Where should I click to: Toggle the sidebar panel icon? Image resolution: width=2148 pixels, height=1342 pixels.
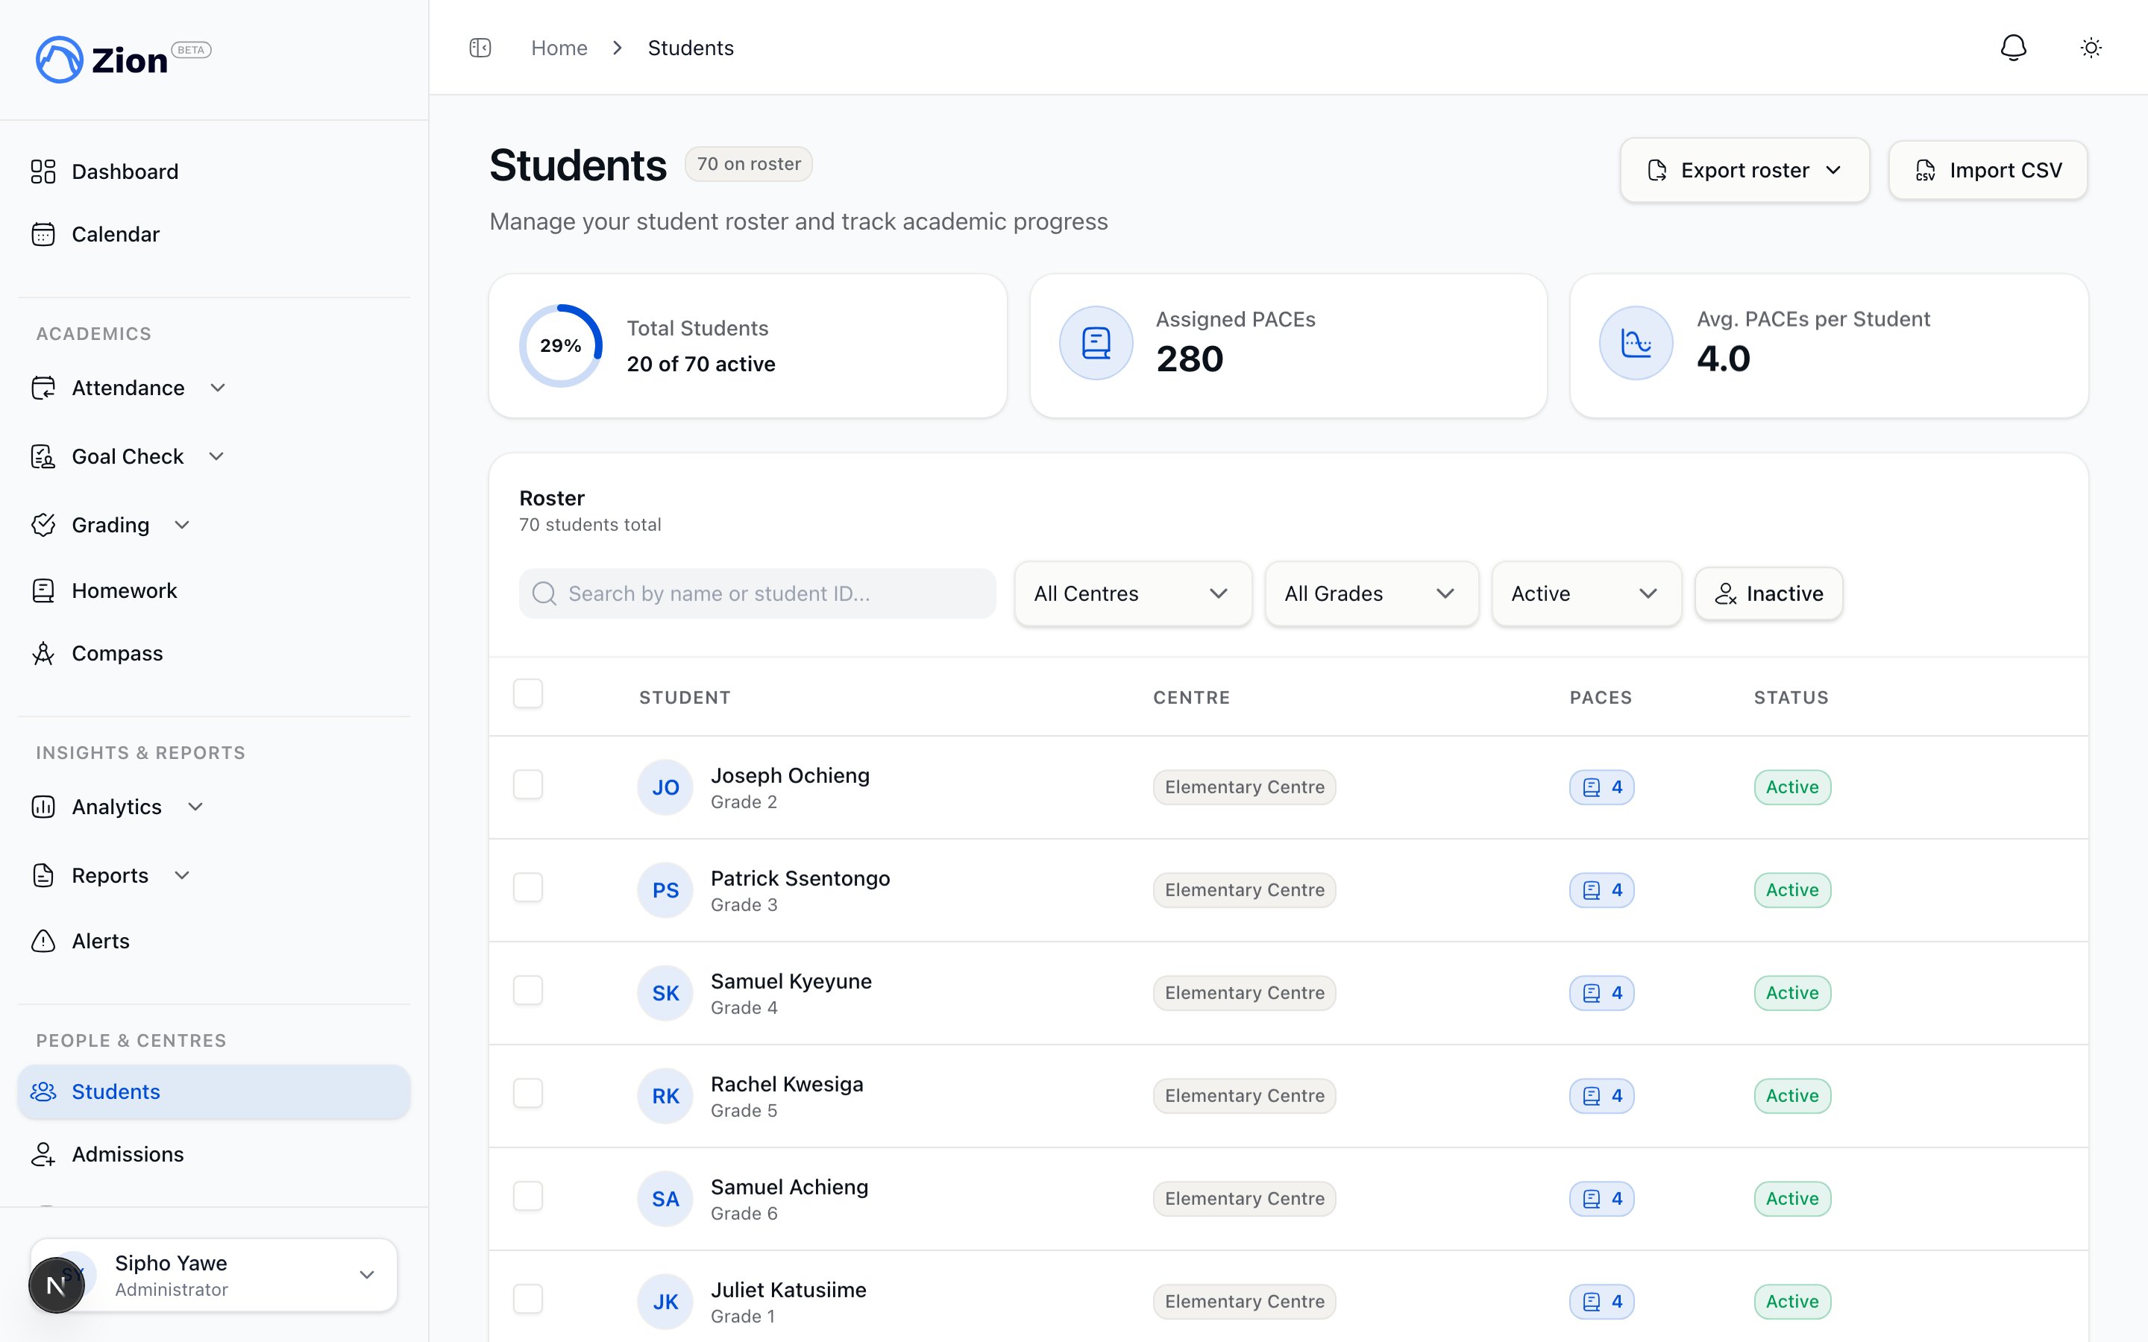tap(480, 48)
